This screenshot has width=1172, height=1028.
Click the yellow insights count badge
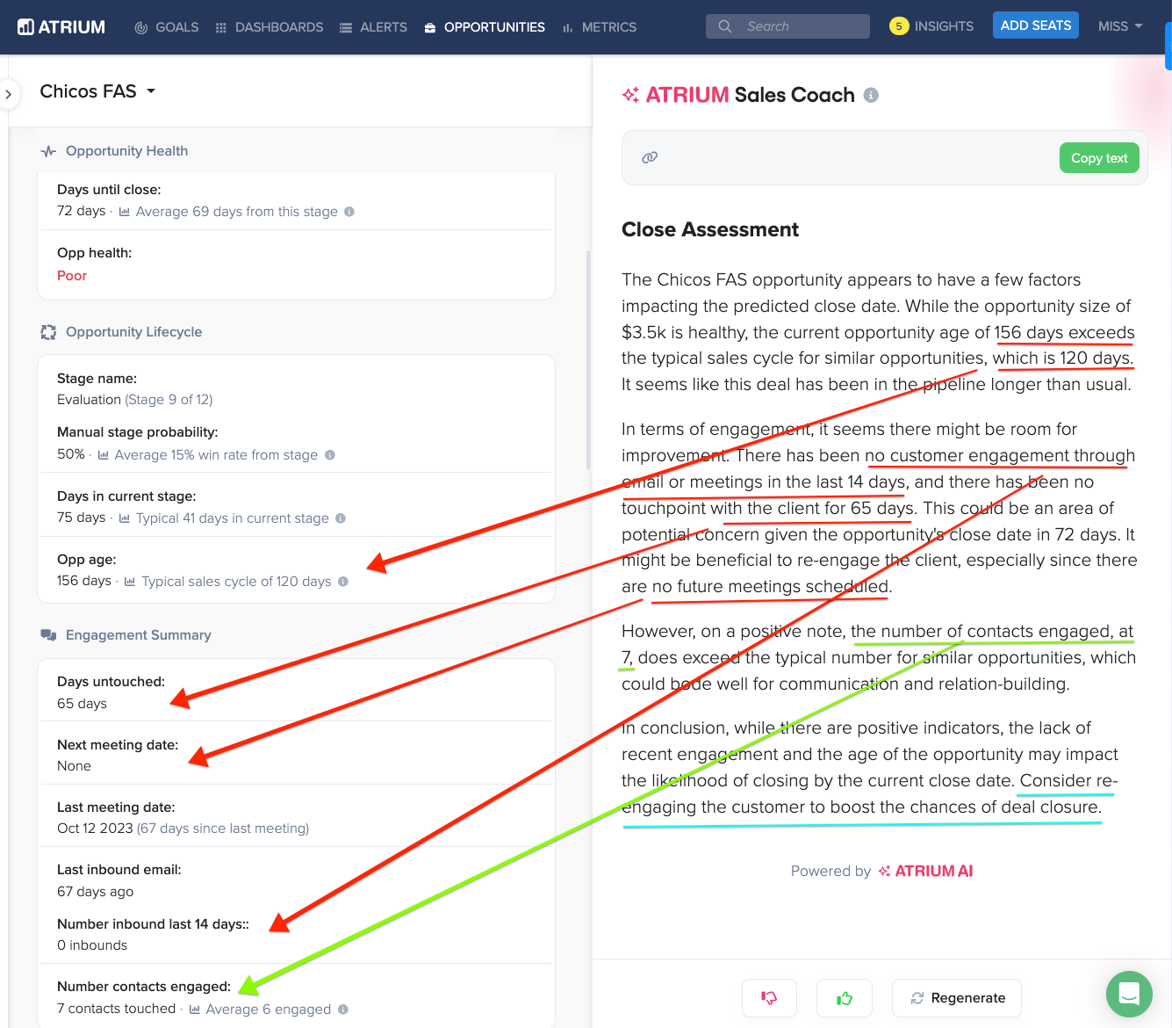click(898, 26)
